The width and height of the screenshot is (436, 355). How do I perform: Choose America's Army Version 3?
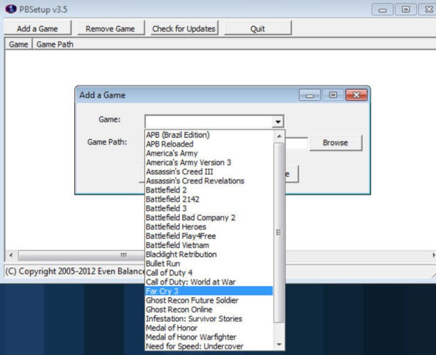pyautogui.click(x=209, y=163)
